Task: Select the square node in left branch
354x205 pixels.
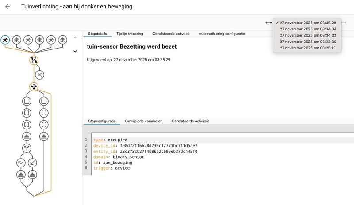Action: click(27, 101)
